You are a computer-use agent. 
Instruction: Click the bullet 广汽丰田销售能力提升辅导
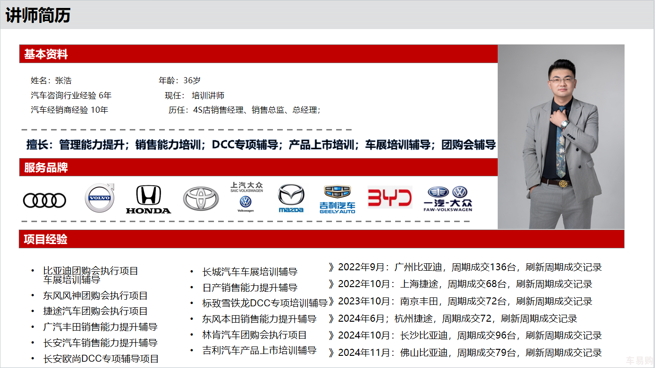[100, 327]
